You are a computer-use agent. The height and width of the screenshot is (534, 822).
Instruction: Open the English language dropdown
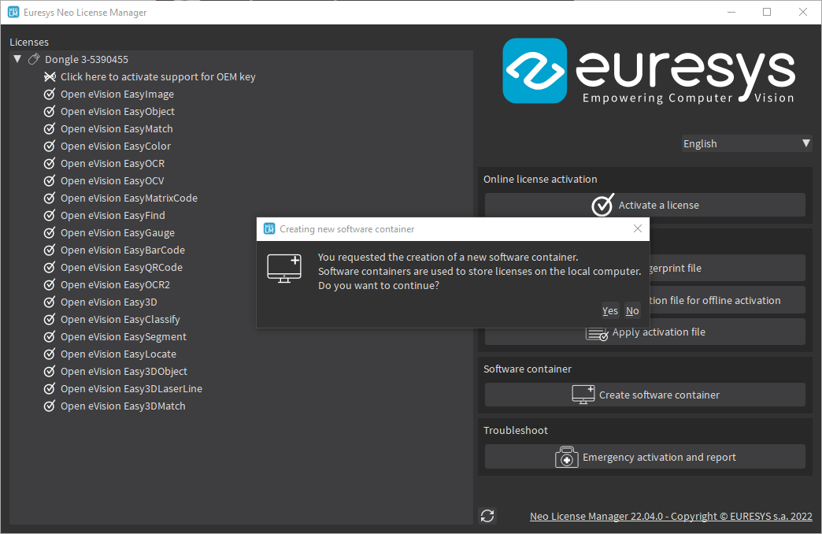[x=746, y=143]
